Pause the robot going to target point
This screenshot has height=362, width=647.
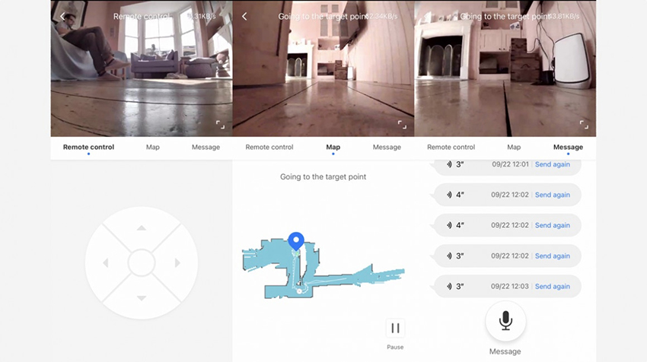click(395, 329)
